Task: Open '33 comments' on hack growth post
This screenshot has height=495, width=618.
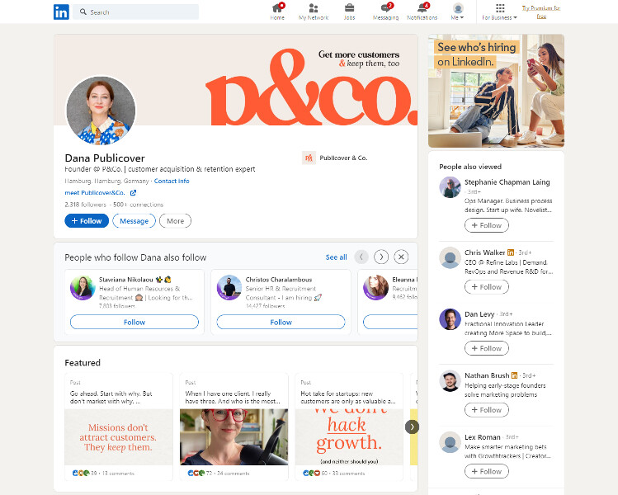Action: (348, 474)
